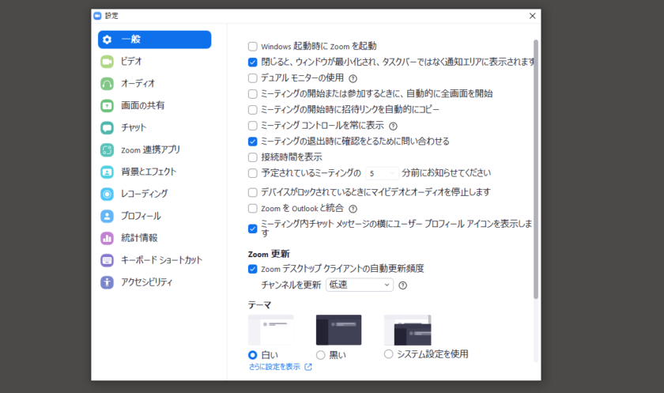Open 統計情報 tab

[155, 238]
